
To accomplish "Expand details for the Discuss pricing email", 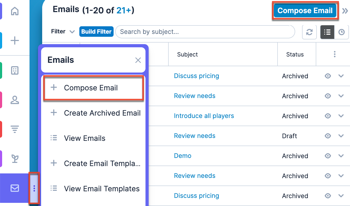I will click(x=341, y=76).
